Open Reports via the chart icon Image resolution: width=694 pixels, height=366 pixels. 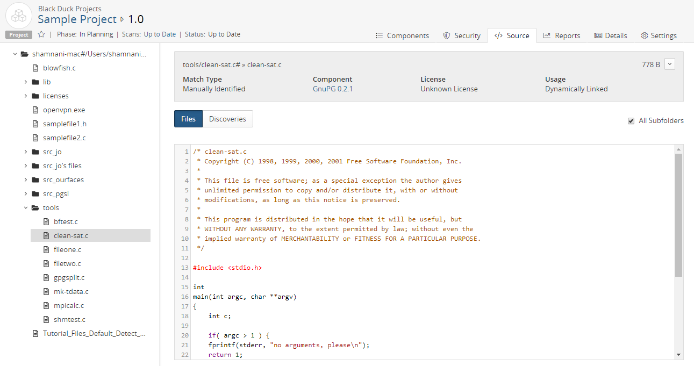point(547,35)
